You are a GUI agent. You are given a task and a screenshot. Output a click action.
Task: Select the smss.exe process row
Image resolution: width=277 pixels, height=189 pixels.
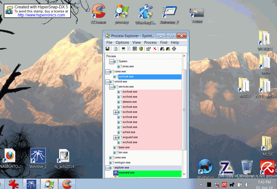(x=143, y=66)
